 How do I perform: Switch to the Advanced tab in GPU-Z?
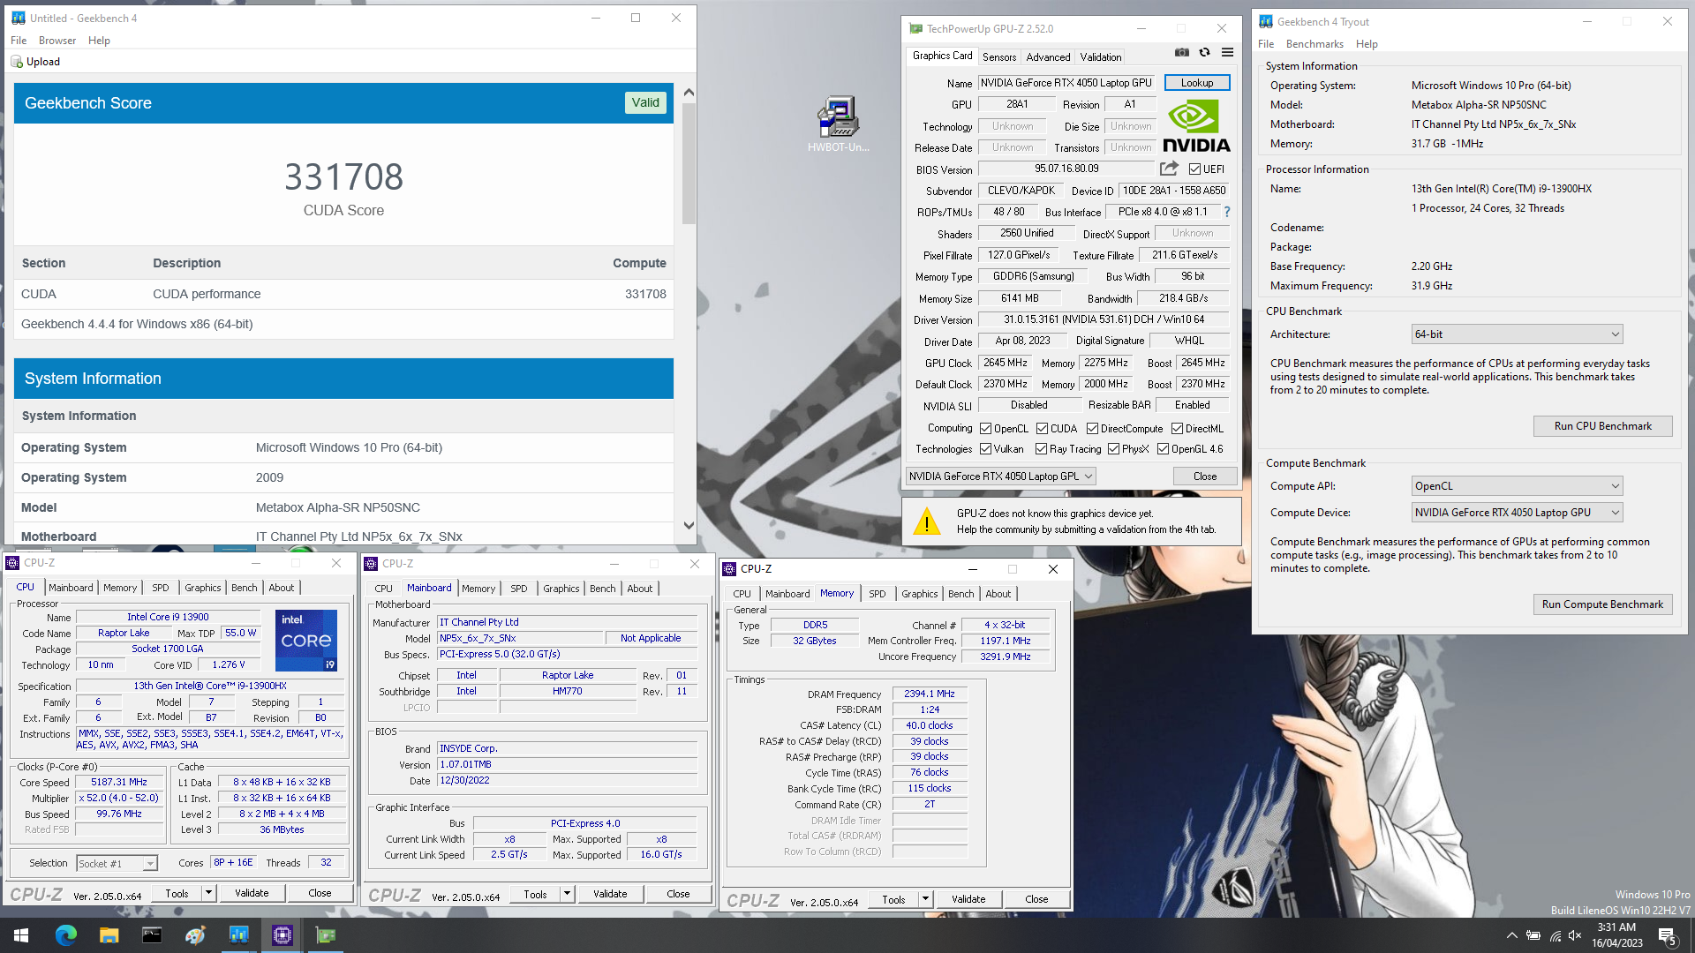click(x=1048, y=57)
